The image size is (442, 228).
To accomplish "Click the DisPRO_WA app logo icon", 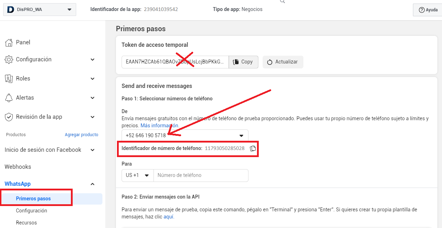I will (11, 10).
